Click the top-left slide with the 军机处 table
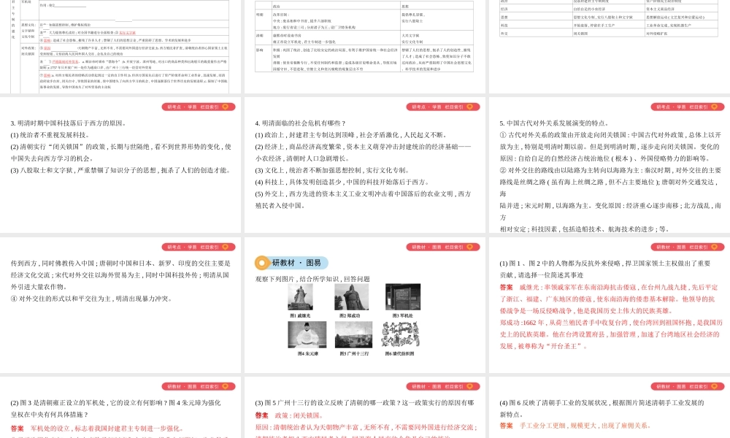Screen dimensions: 730x438 point(120,47)
